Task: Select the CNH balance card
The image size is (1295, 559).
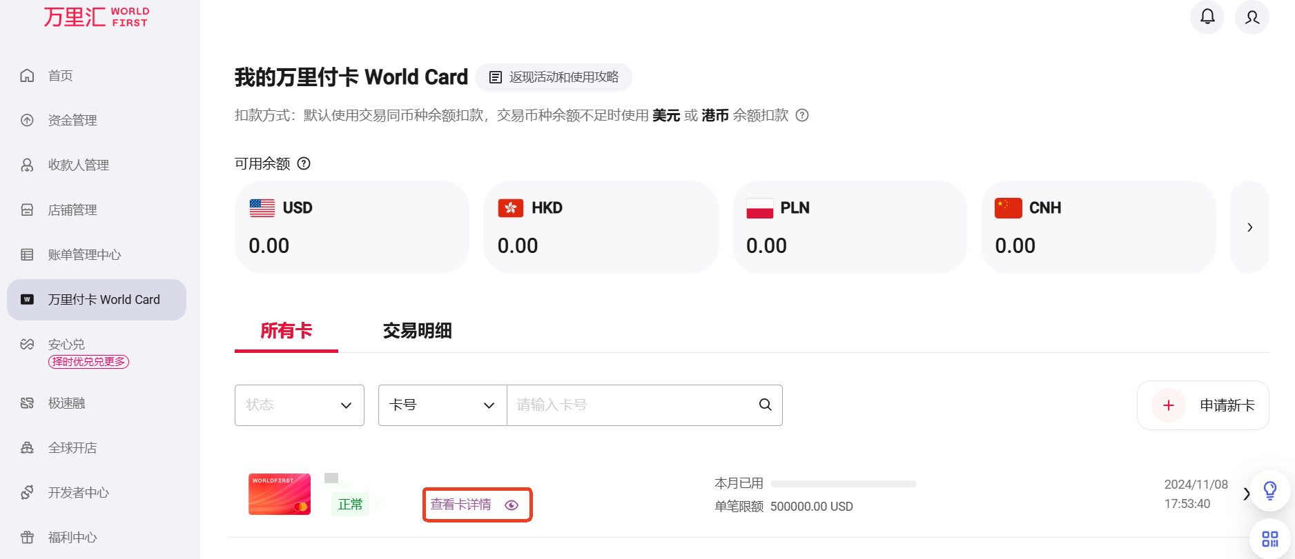Action: point(1098,227)
